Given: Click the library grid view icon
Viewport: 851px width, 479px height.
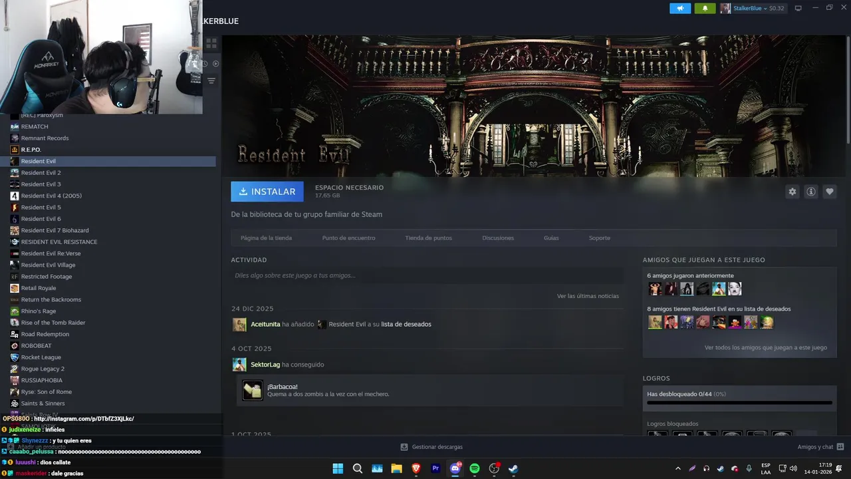Looking at the screenshot, I should click(x=211, y=44).
